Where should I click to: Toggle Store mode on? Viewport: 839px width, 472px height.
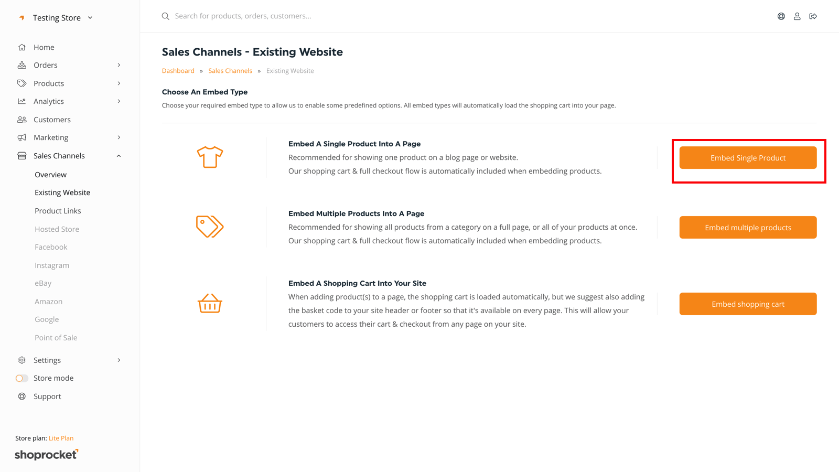(21, 378)
